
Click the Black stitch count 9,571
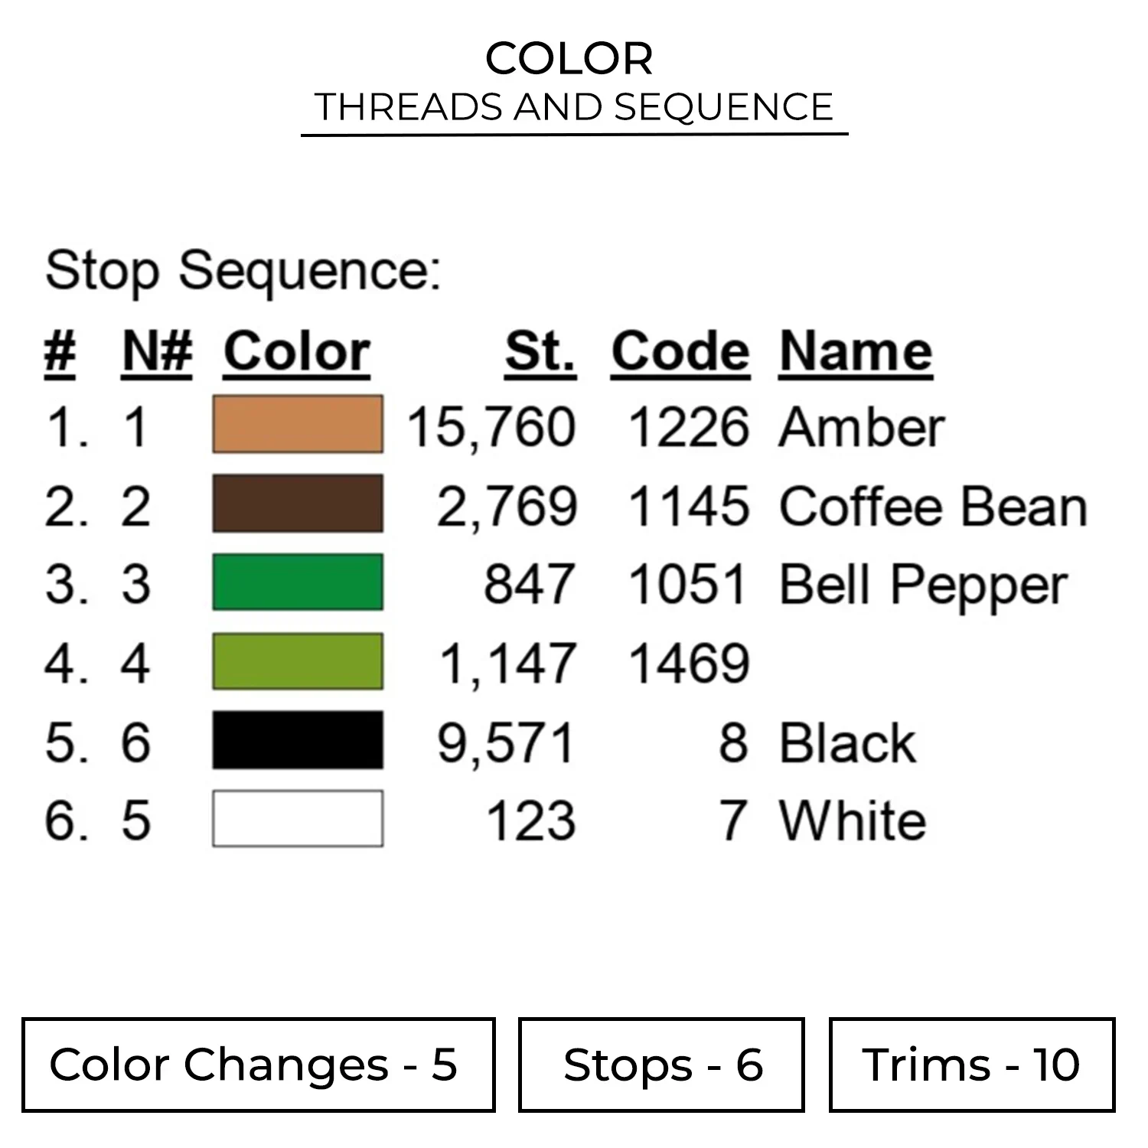click(506, 743)
